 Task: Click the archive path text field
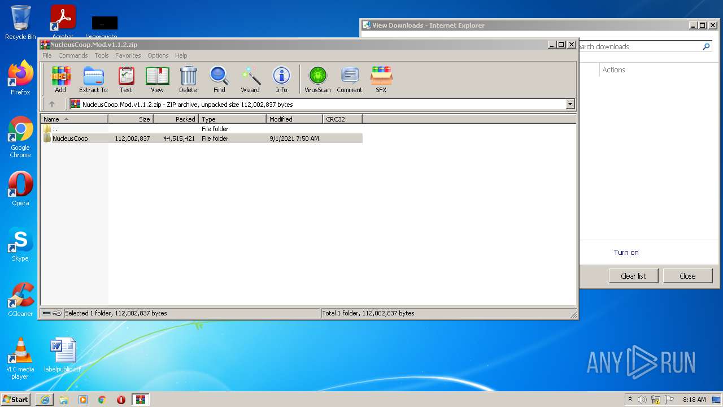pos(317,104)
